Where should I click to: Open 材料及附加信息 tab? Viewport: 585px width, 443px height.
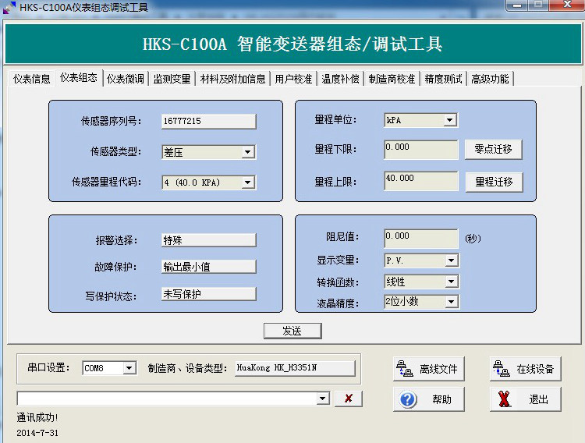232,79
